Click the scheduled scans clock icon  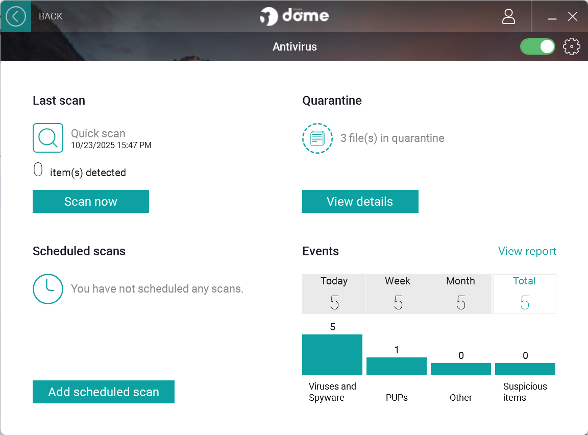(47, 289)
